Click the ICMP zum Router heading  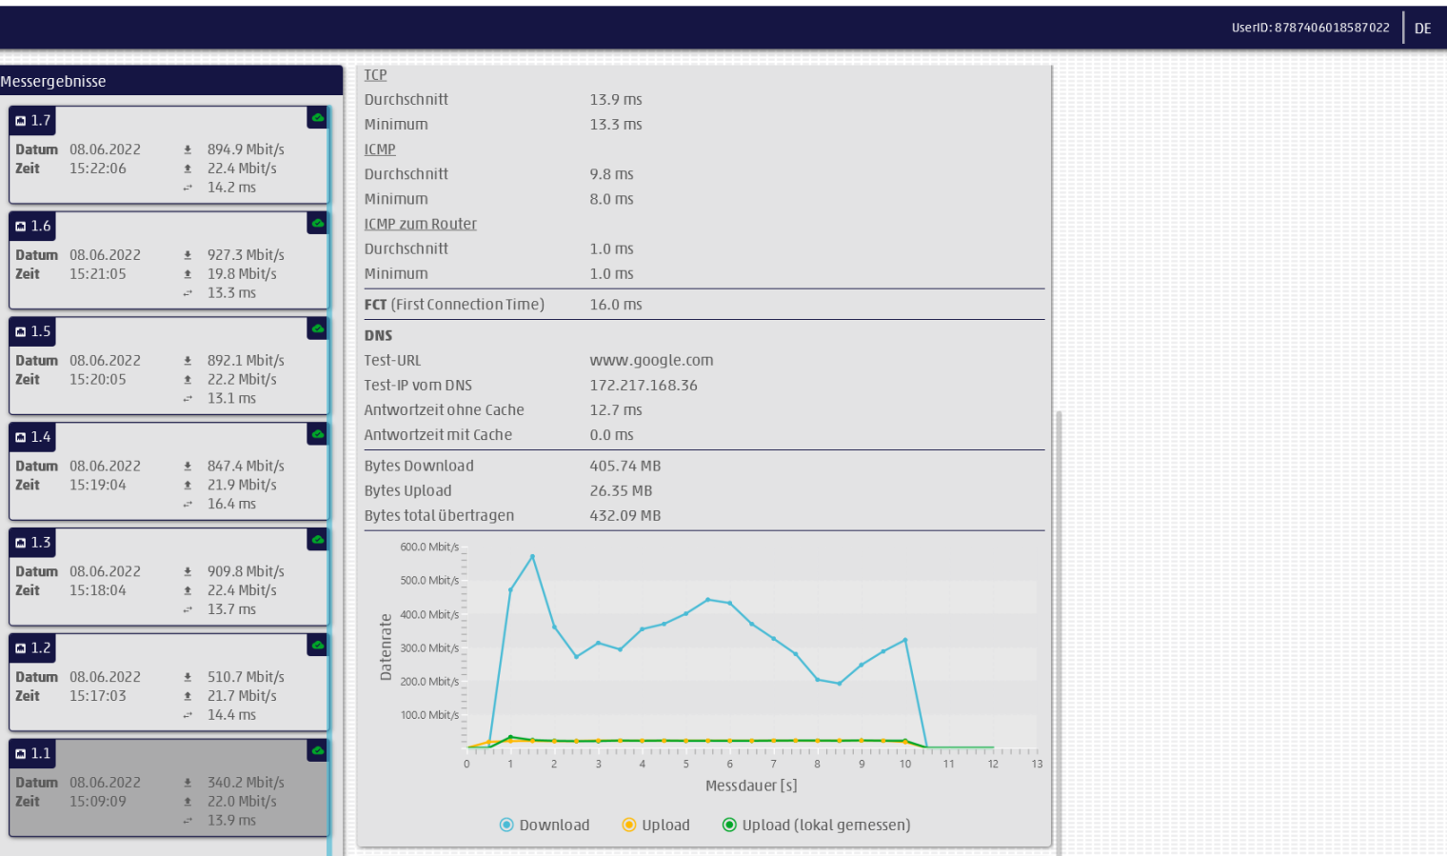point(420,224)
